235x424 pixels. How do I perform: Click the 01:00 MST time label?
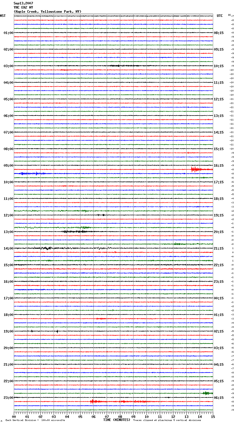click(9, 33)
